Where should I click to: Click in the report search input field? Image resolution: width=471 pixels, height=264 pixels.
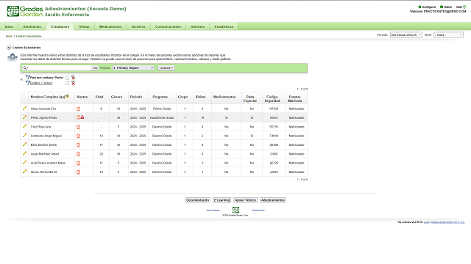point(60,68)
